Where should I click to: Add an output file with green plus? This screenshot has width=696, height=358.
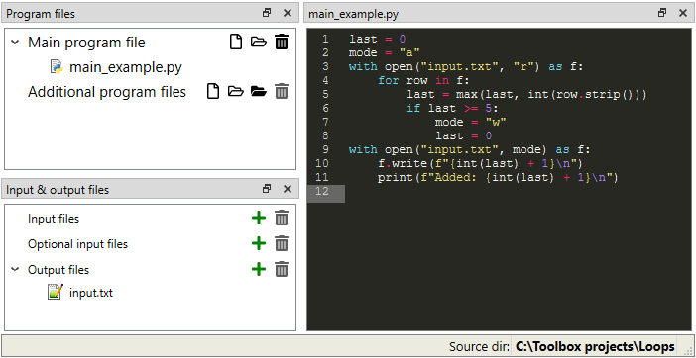[x=259, y=270]
